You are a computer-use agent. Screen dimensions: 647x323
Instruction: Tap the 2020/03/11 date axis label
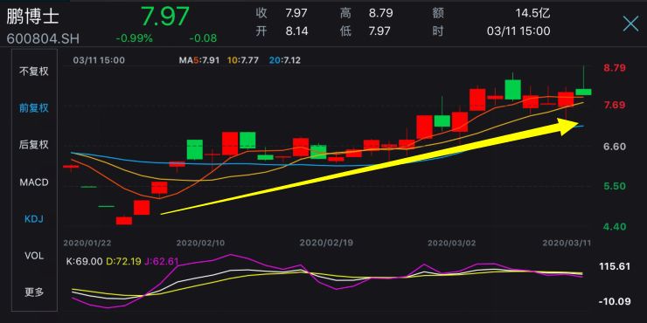pos(567,243)
